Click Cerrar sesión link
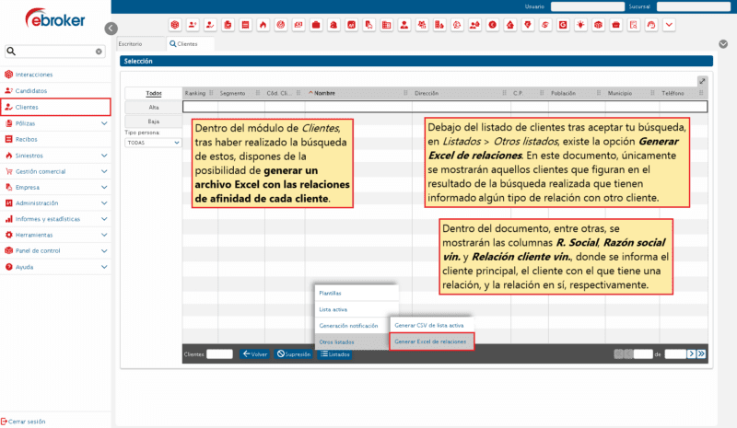 click(24, 422)
